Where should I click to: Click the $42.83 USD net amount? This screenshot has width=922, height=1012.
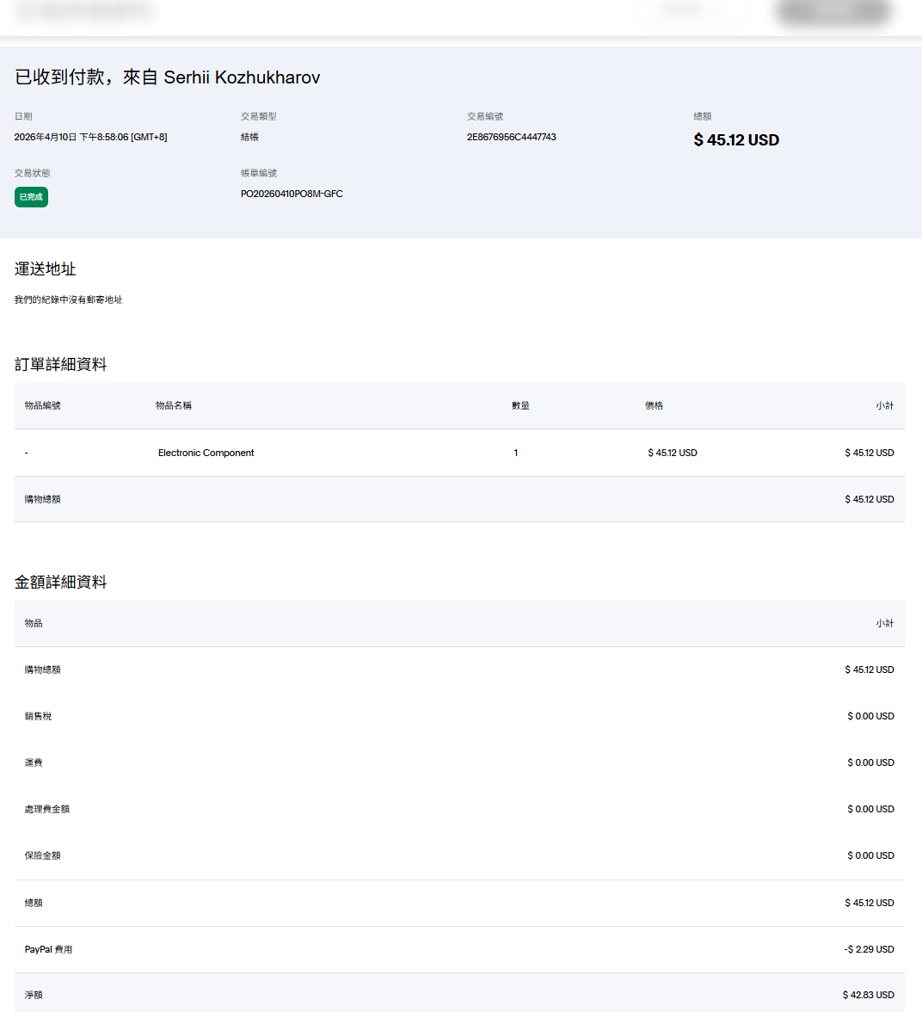[868, 995]
